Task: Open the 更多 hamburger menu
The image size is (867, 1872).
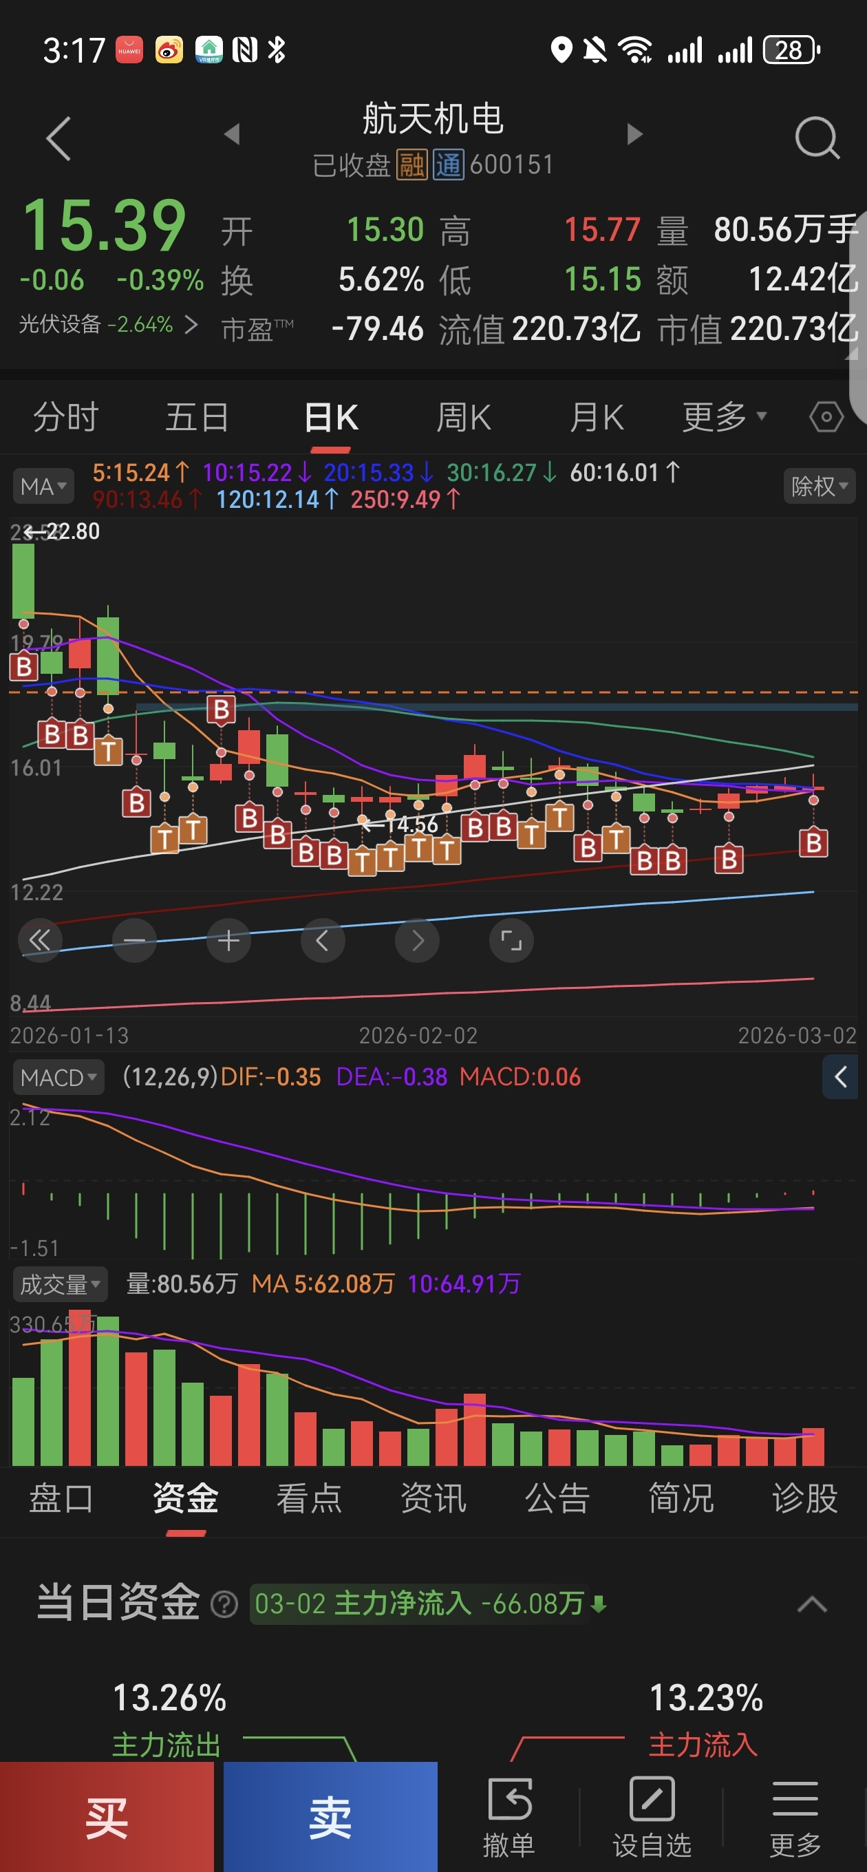Action: [x=795, y=1817]
